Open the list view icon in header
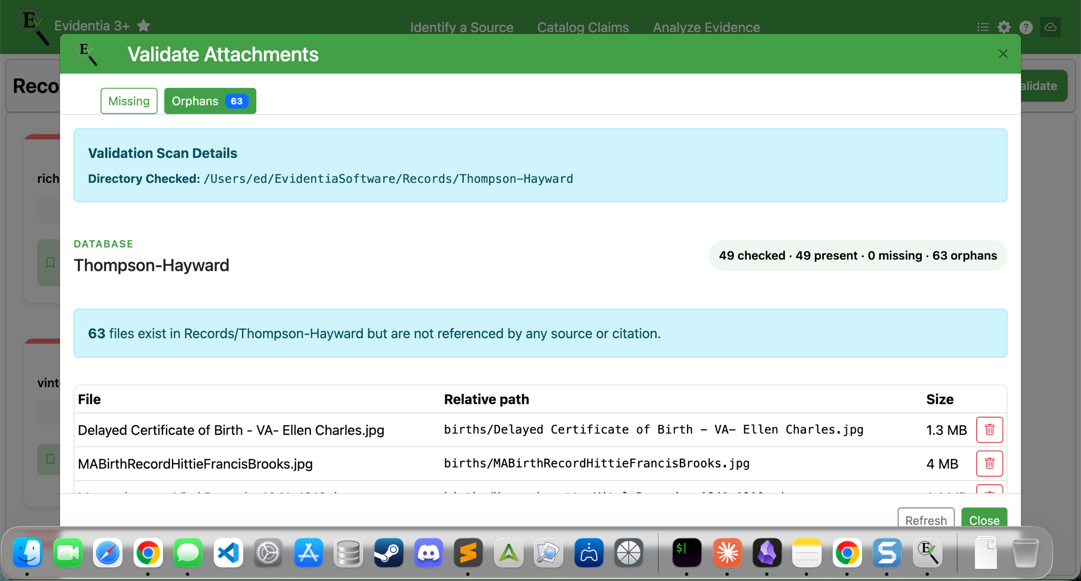The height and width of the screenshot is (581, 1081). click(x=983, y=27)
